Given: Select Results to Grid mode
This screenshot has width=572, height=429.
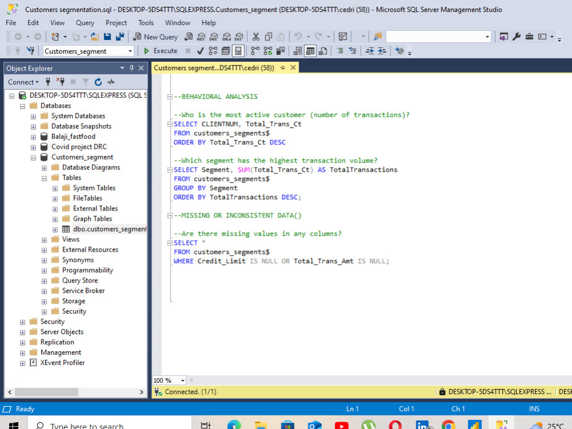Looking at the screenshot, I should [x=310, y=51].
